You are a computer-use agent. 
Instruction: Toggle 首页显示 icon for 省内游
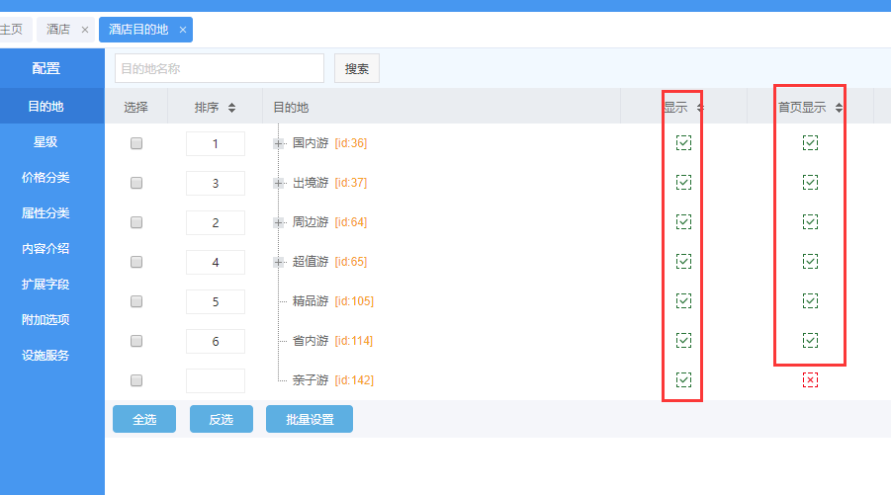click(810, 341)
